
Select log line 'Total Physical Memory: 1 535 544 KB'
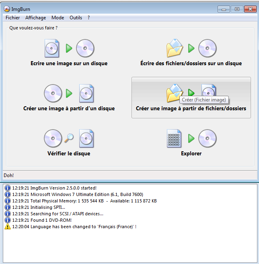[84, 201]
